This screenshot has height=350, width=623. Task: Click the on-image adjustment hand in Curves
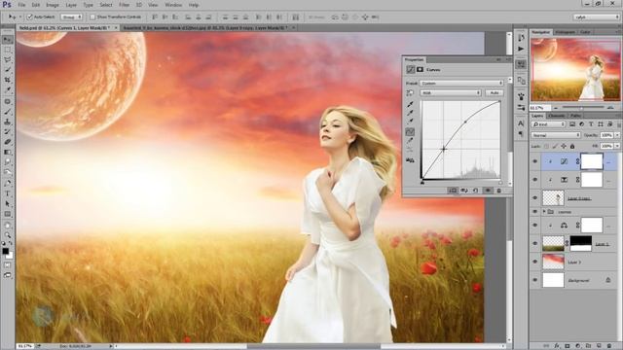(x=410, y=93)
